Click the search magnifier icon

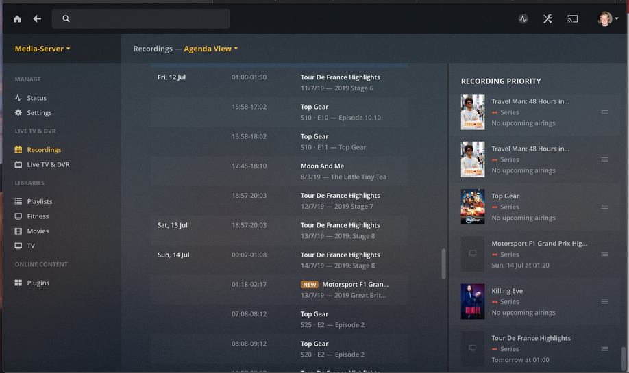(66, 19)
